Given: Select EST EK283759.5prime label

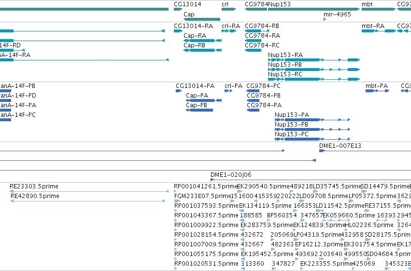Looking at the screenshot, I should pos(267,225).
